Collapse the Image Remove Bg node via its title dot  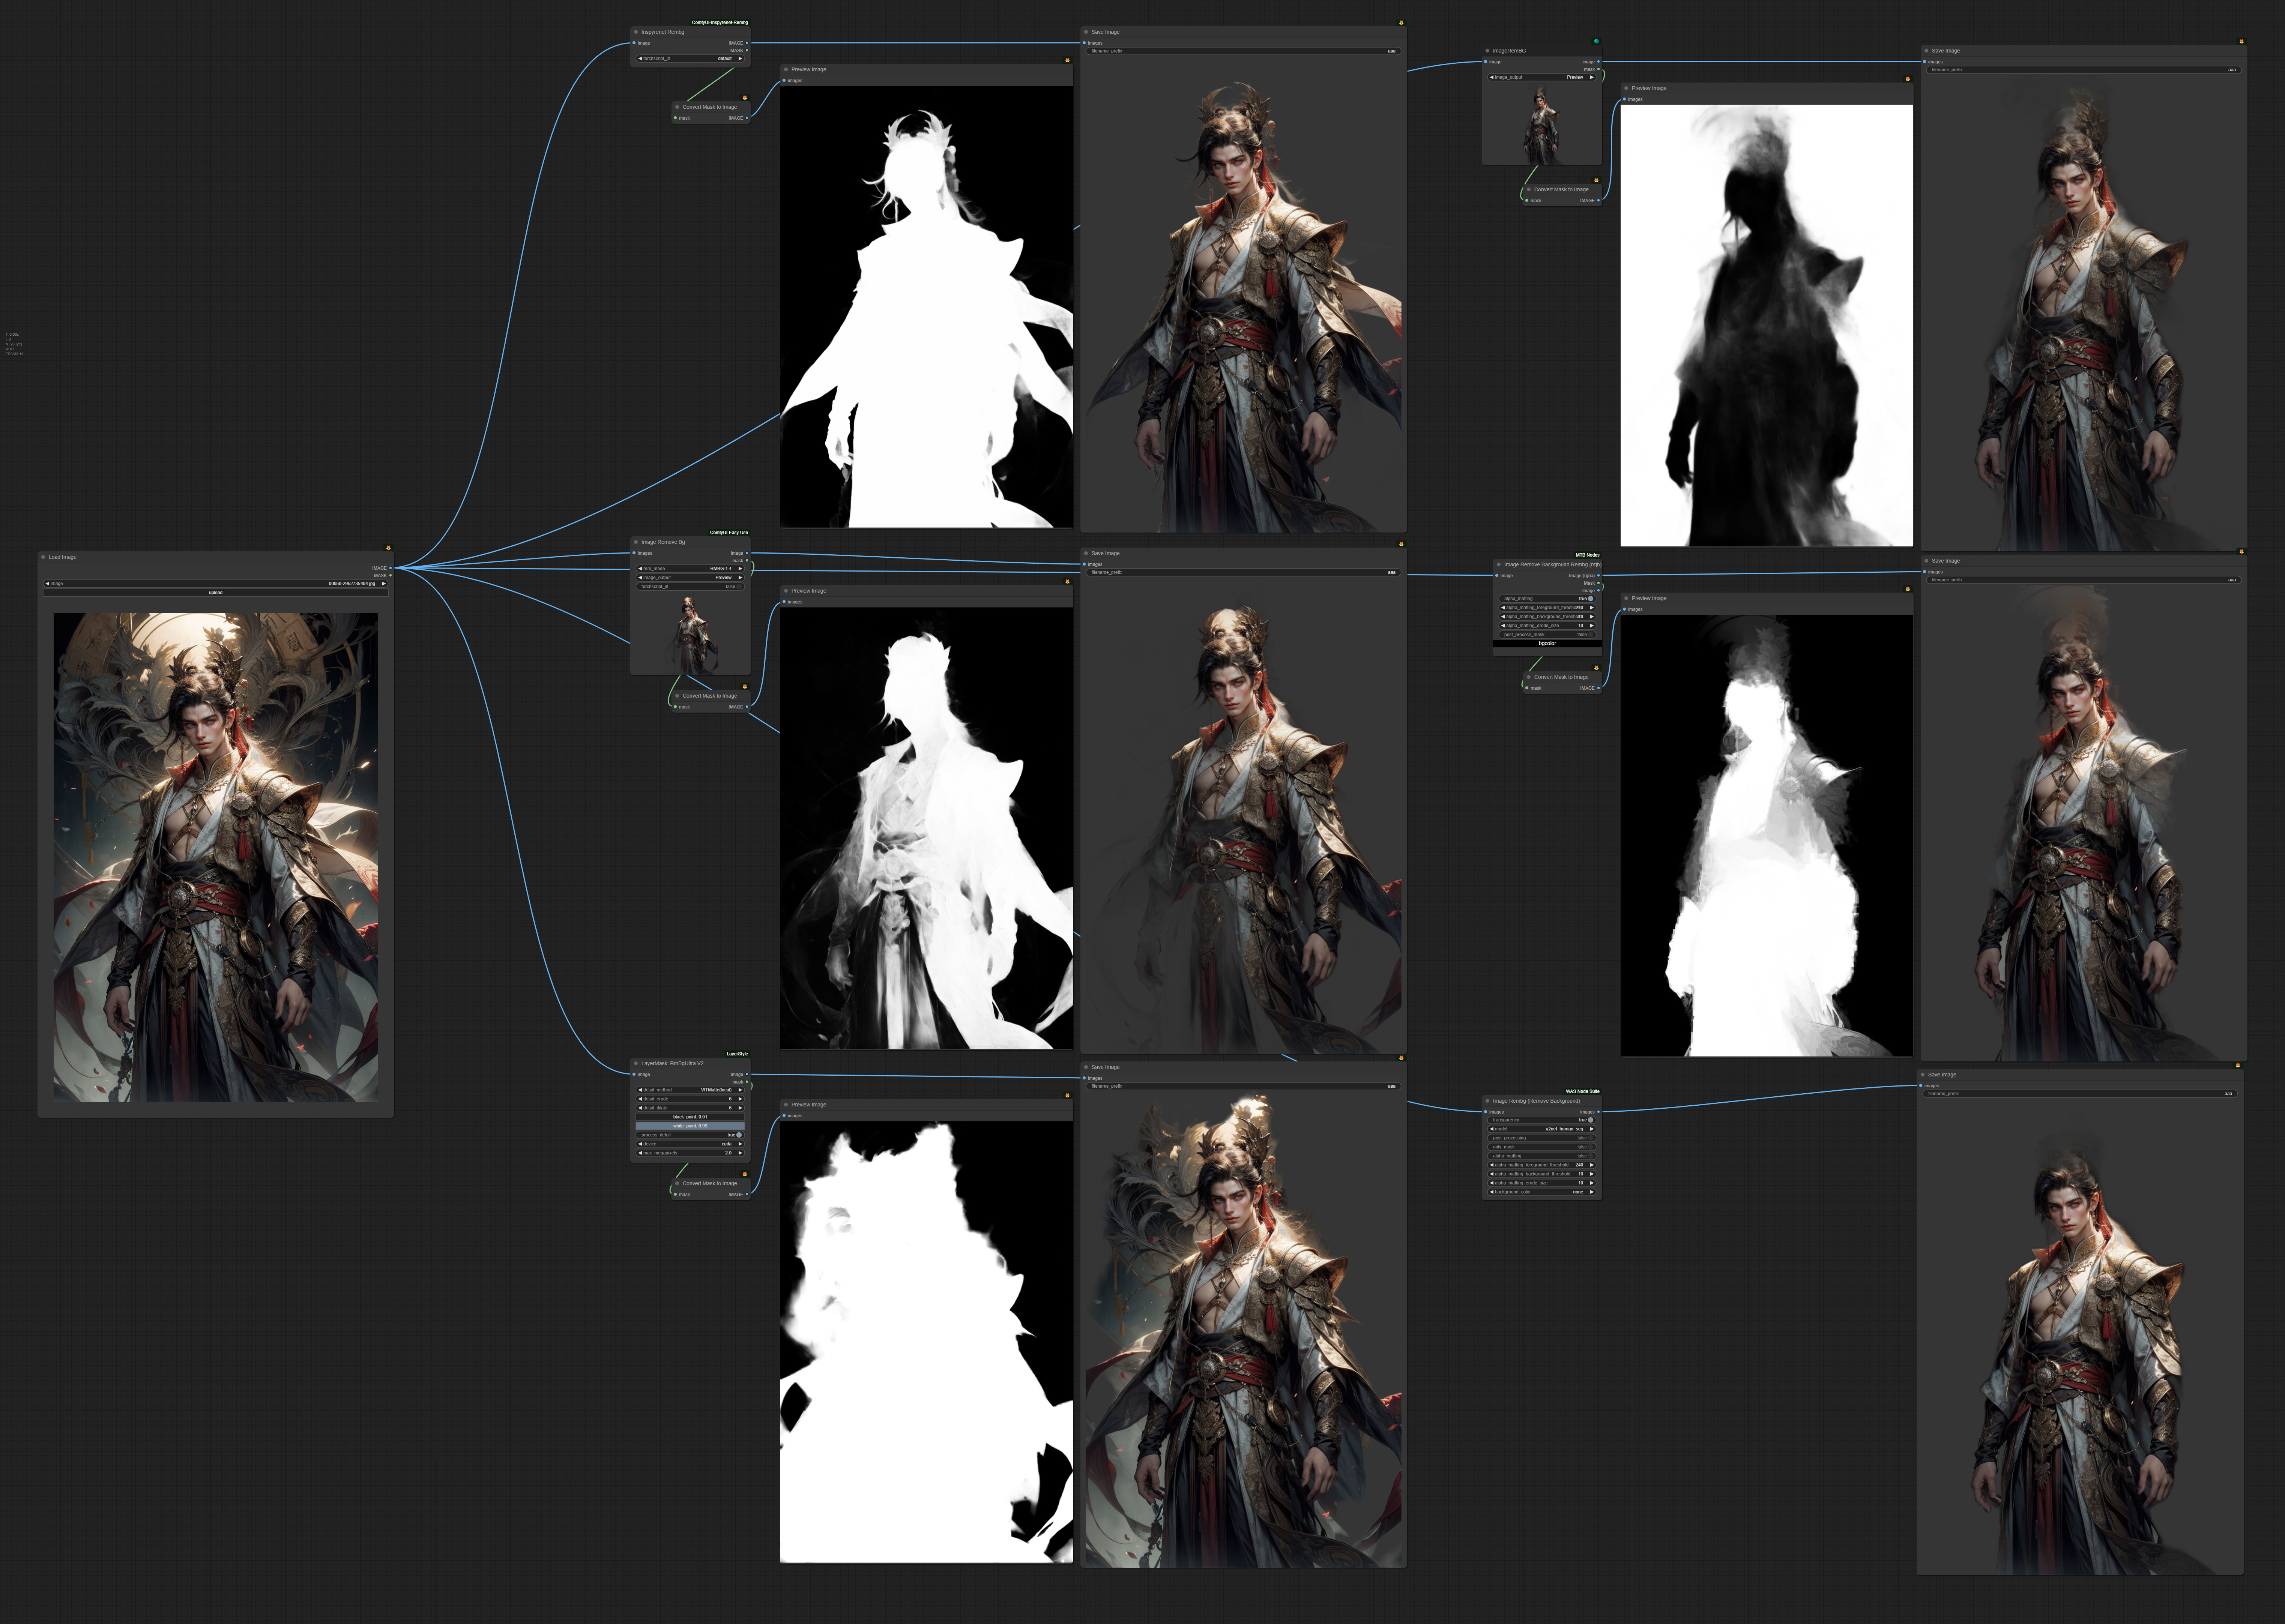(x=636, y=542)
